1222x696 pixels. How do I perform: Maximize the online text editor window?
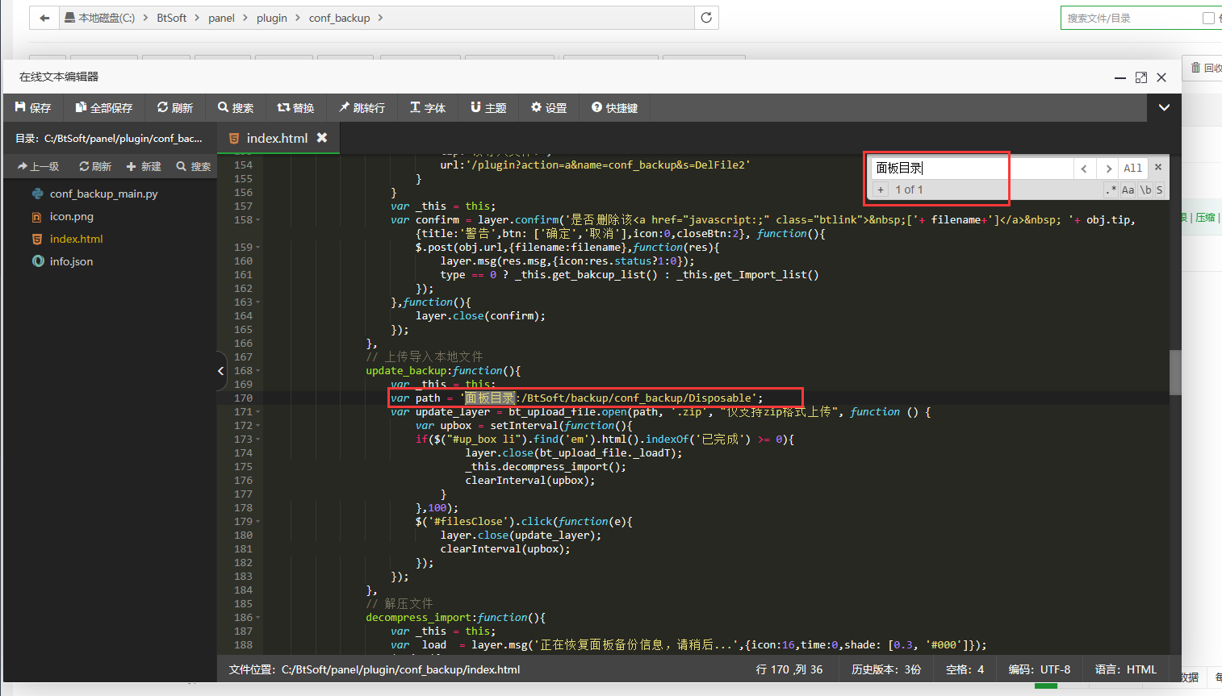click(x=1140, y=77)
